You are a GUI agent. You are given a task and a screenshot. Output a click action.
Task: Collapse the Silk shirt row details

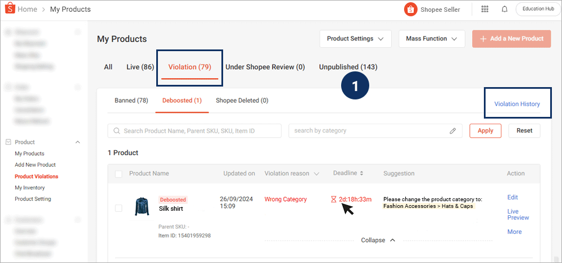pos(378,240)
